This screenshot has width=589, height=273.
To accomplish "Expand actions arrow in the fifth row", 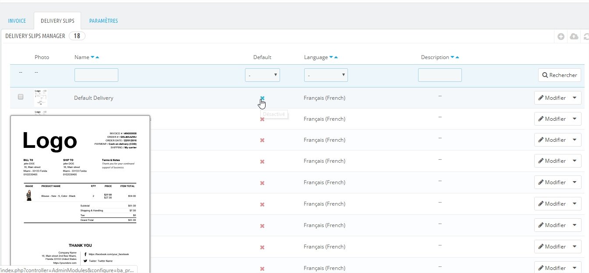I will (x=575, y=182).
